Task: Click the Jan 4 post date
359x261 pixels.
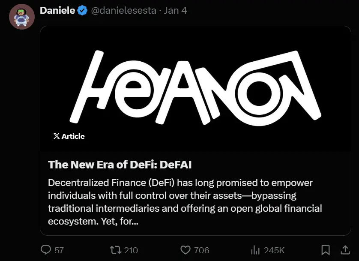Action: [x=176, y=11]
